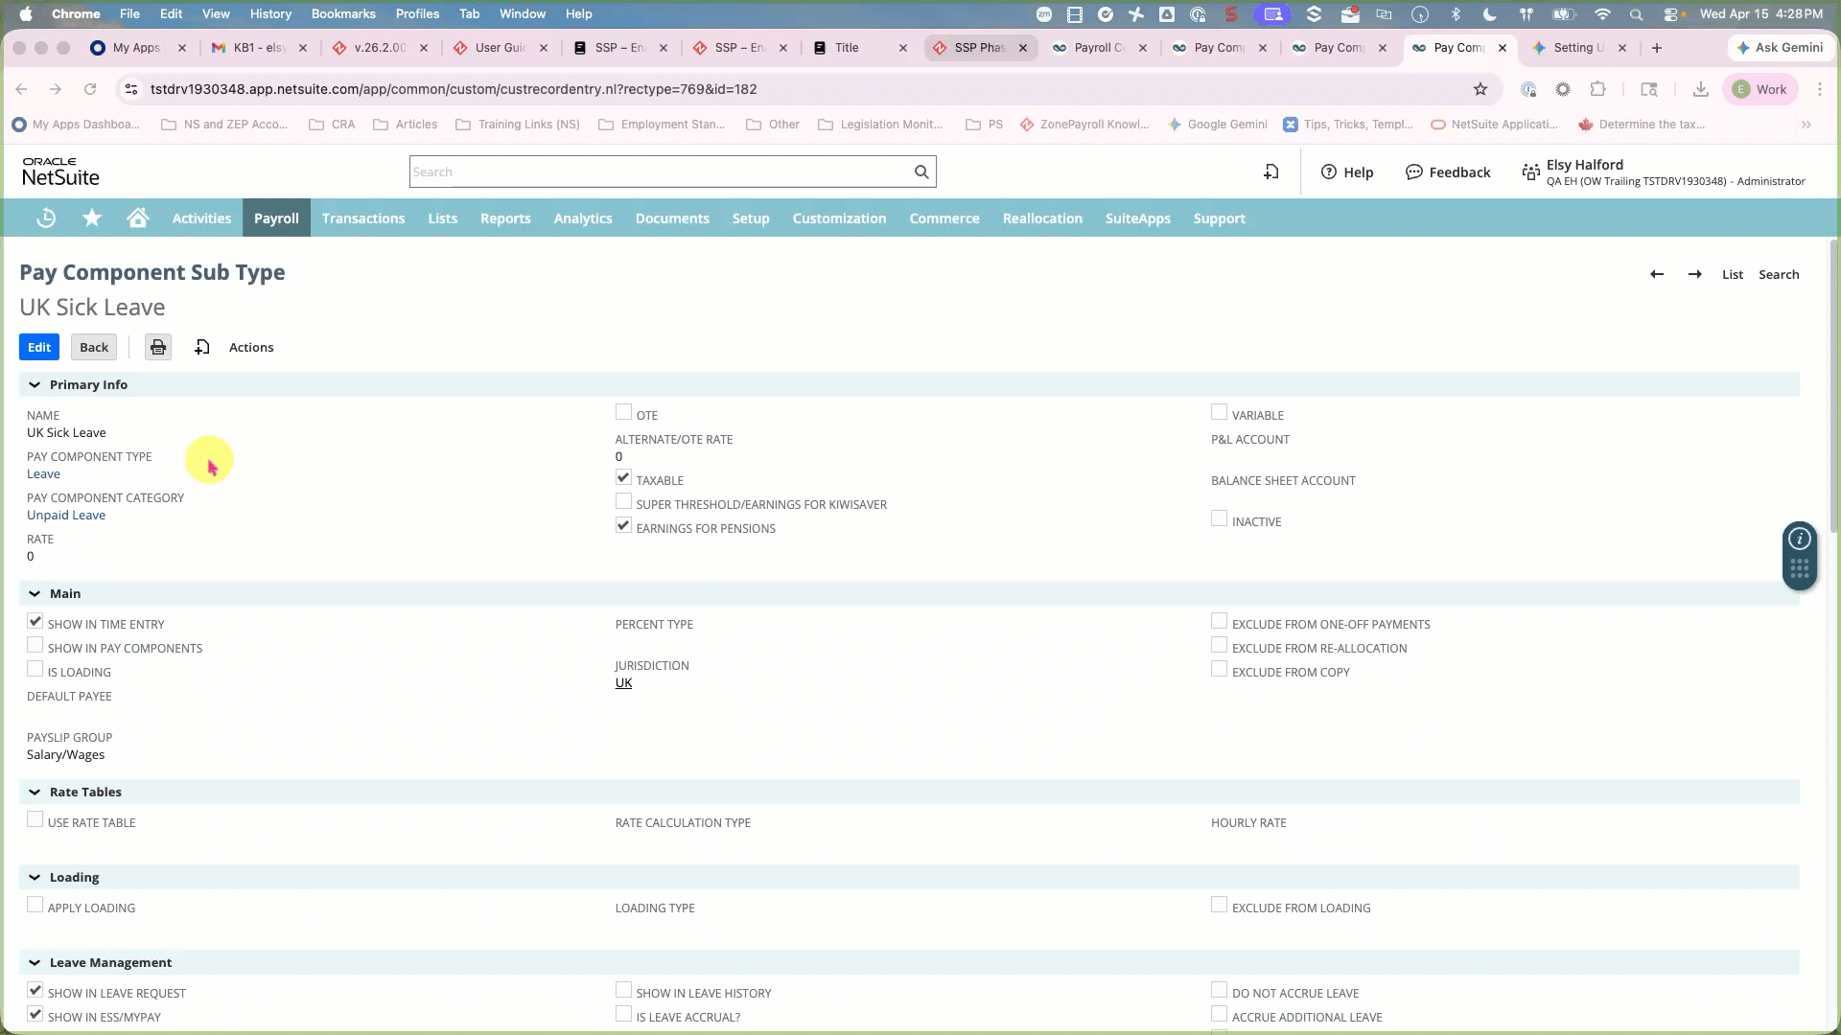Click the Edit button
Viewport: 1841px width, 1035px height.
coord(39,347)
